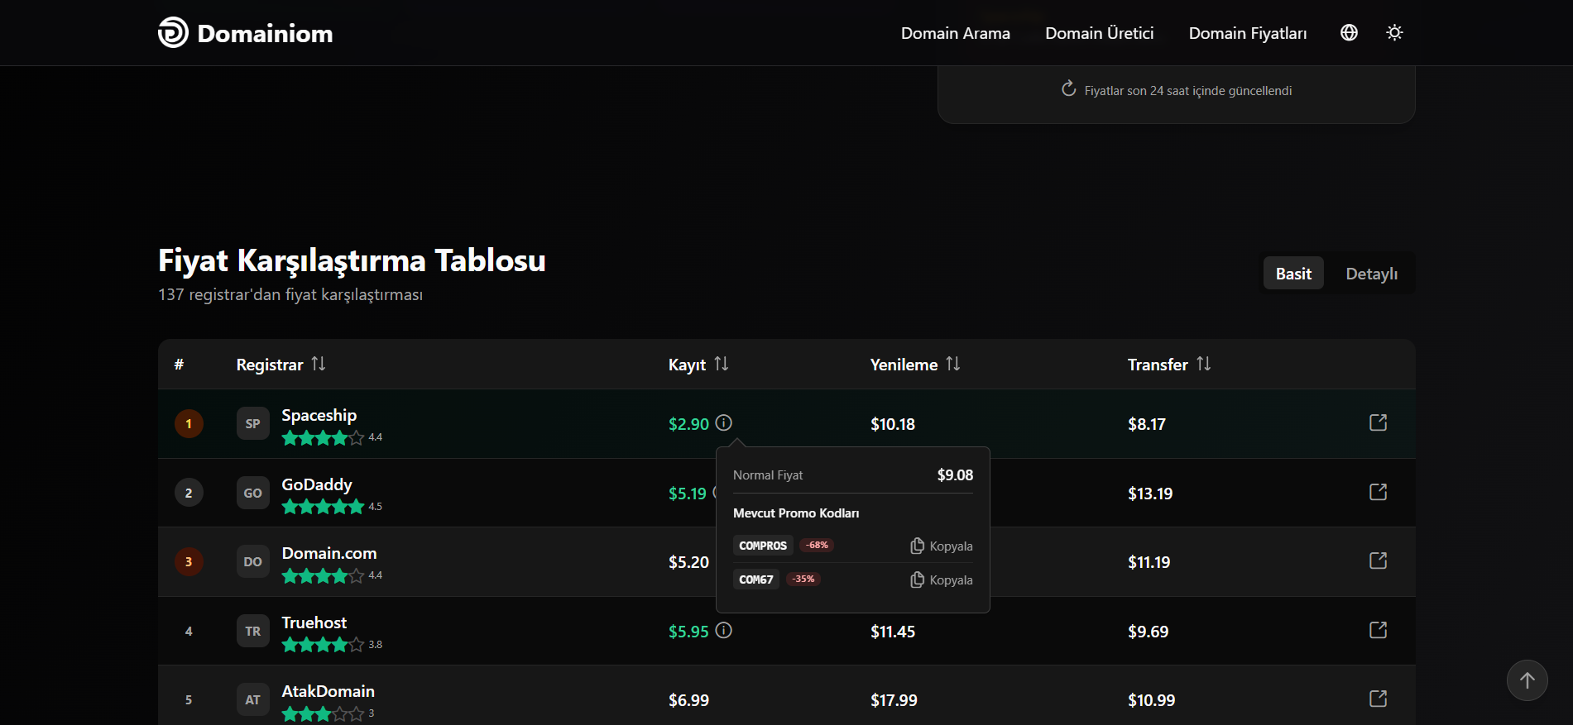Viewport: 1573px width, 725px height.
Task: Click GoDaddy star rating 4.5
Action: point(332,507)
